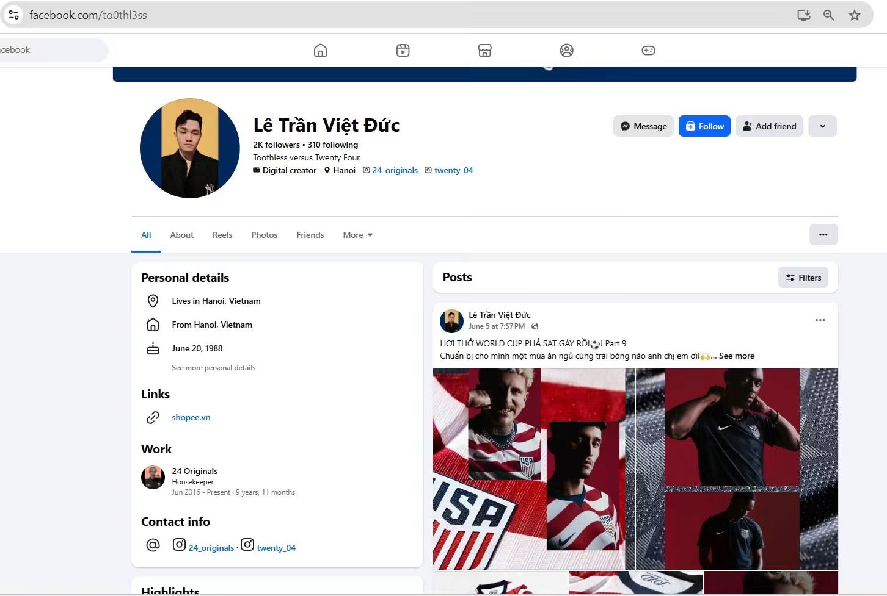Viewport: 887px width, 596px height.
Task: Open 24_originals link under Contact info
Action: pos(211,548)
